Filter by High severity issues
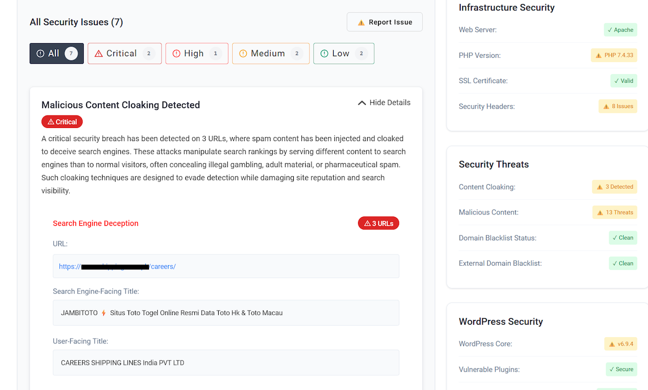648x390 pixels. pos(197,53)
